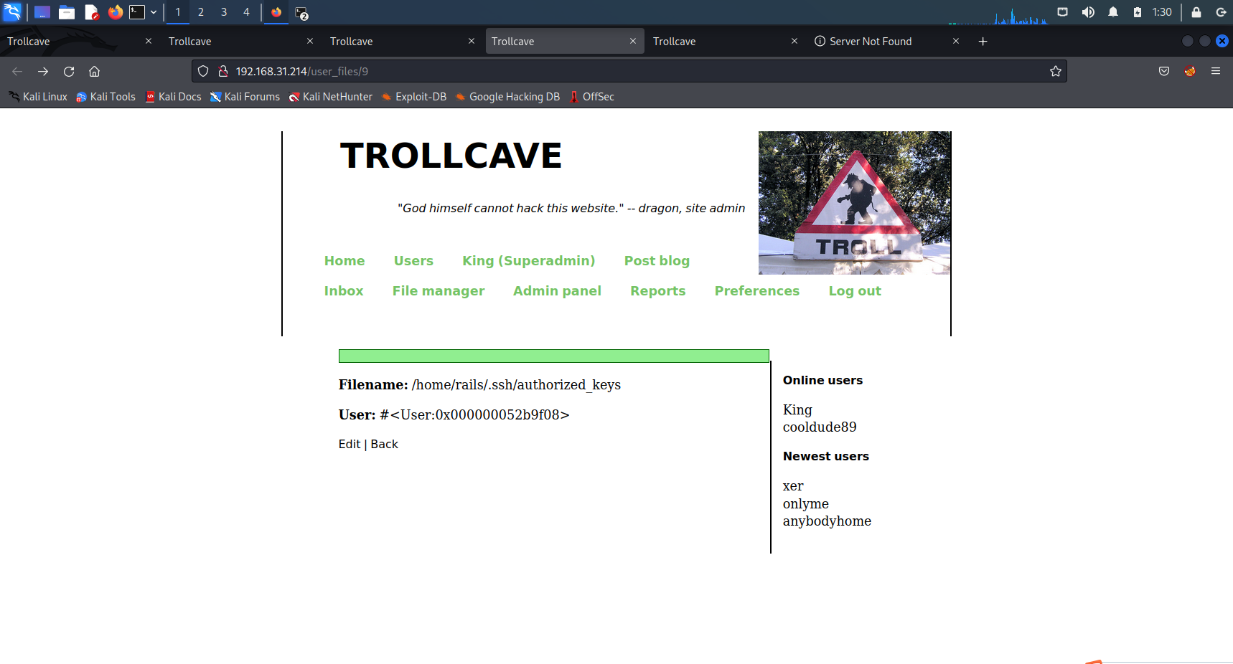1233x664 pixels.
Task: Open the Firefox hamburger menu
Action: click(1216, 71)
